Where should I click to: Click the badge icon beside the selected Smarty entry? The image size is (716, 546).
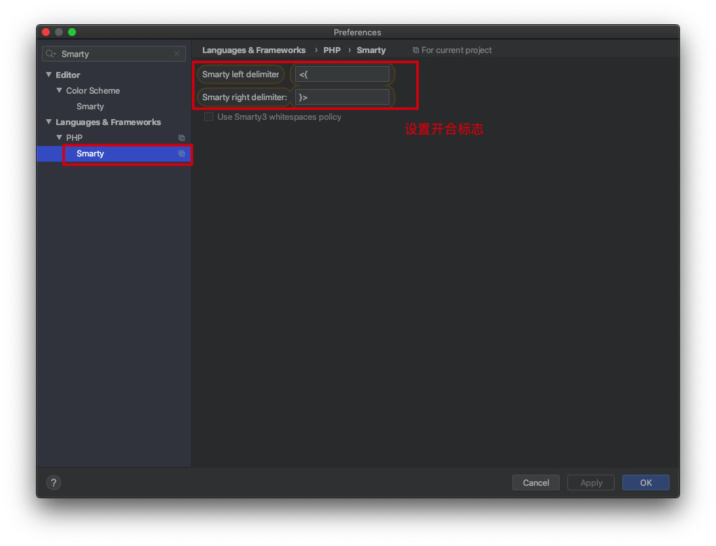(181, 153)
